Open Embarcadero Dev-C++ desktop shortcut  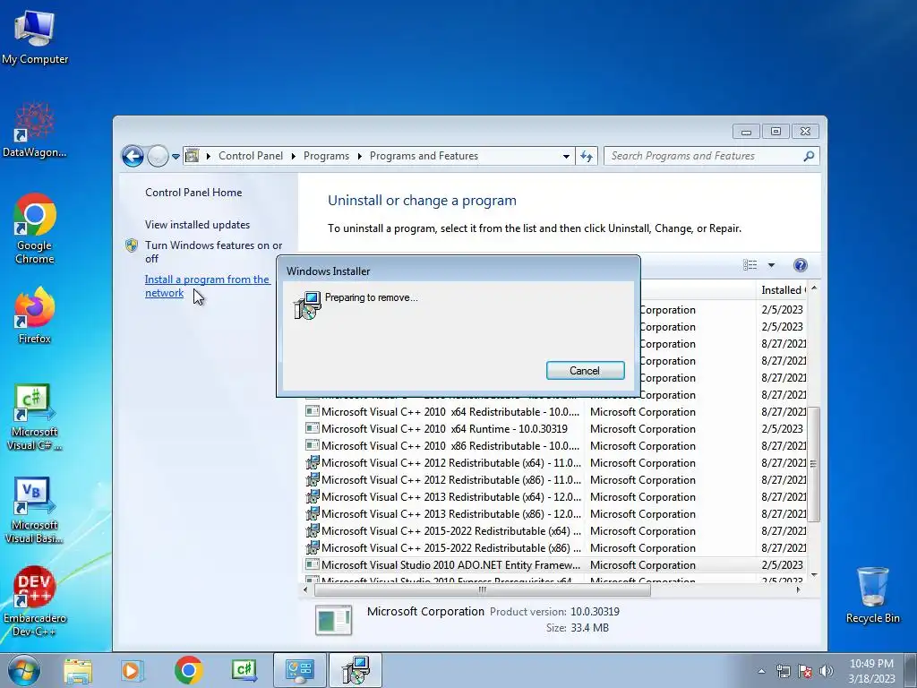tap(35, 601)
